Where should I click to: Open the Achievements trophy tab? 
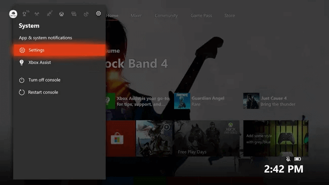[25, 14]
